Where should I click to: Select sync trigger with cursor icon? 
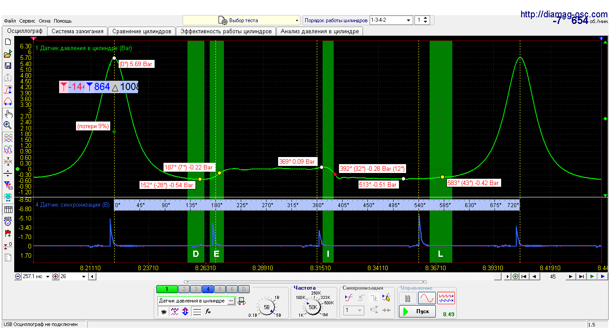[386, 298]
